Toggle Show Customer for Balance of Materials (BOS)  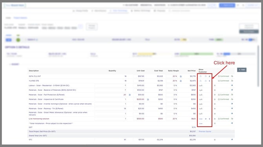[x=201, y=90]
